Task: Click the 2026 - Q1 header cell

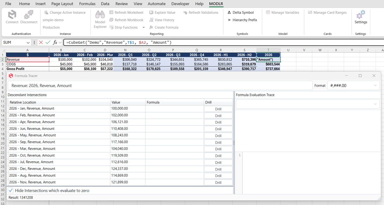Action: pyautogui.click(x=125, y=55)
